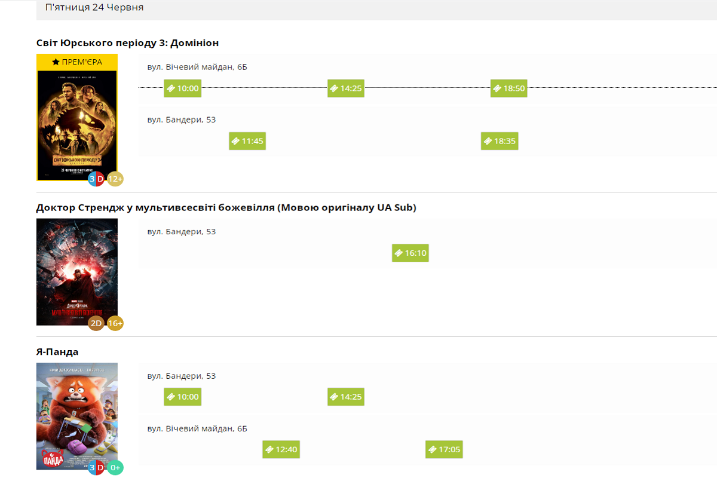Click the 16+ age rating badge
Viewport: 717px width, 478px height.
click(x=115, y=323)
